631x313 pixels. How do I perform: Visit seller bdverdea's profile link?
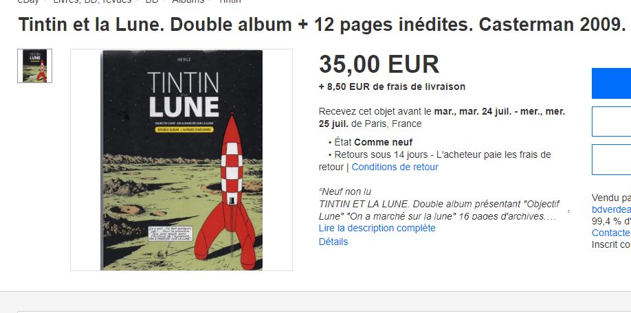pyautogui.click(x=611, y=209)
